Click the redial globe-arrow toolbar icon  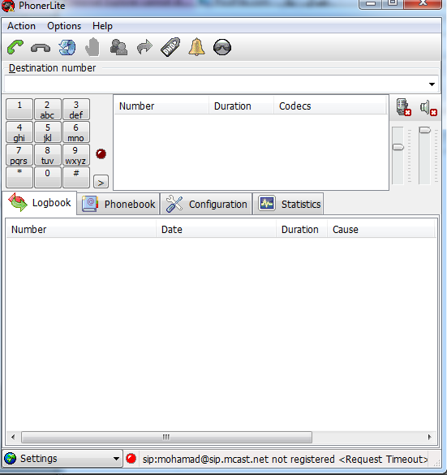pyautogui.click(x=67, y=47)
